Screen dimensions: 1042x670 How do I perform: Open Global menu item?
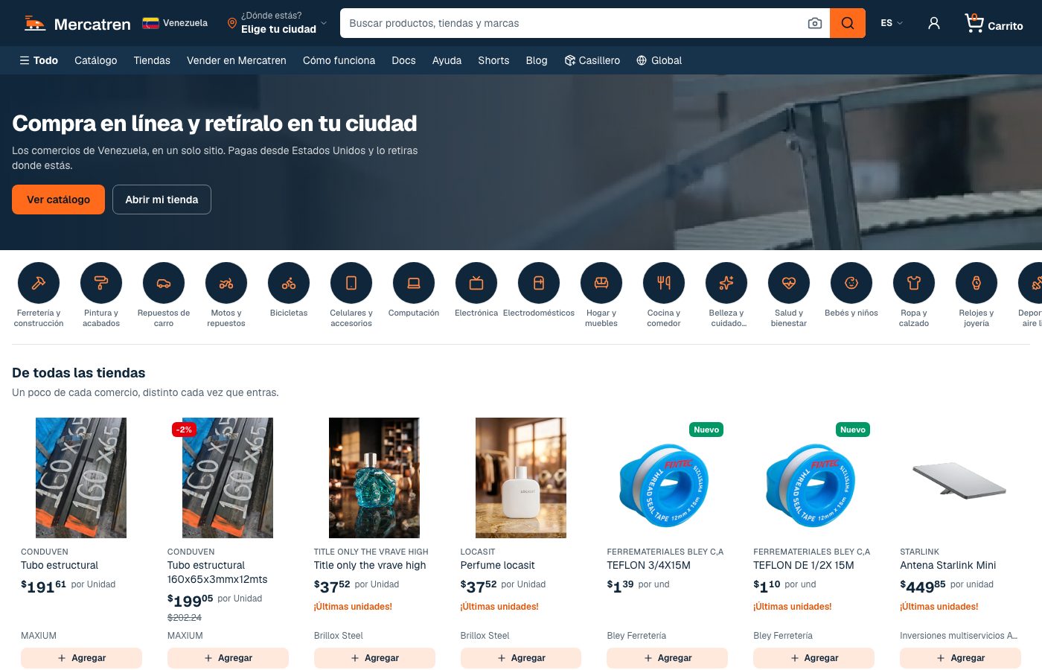coord(659,60)
